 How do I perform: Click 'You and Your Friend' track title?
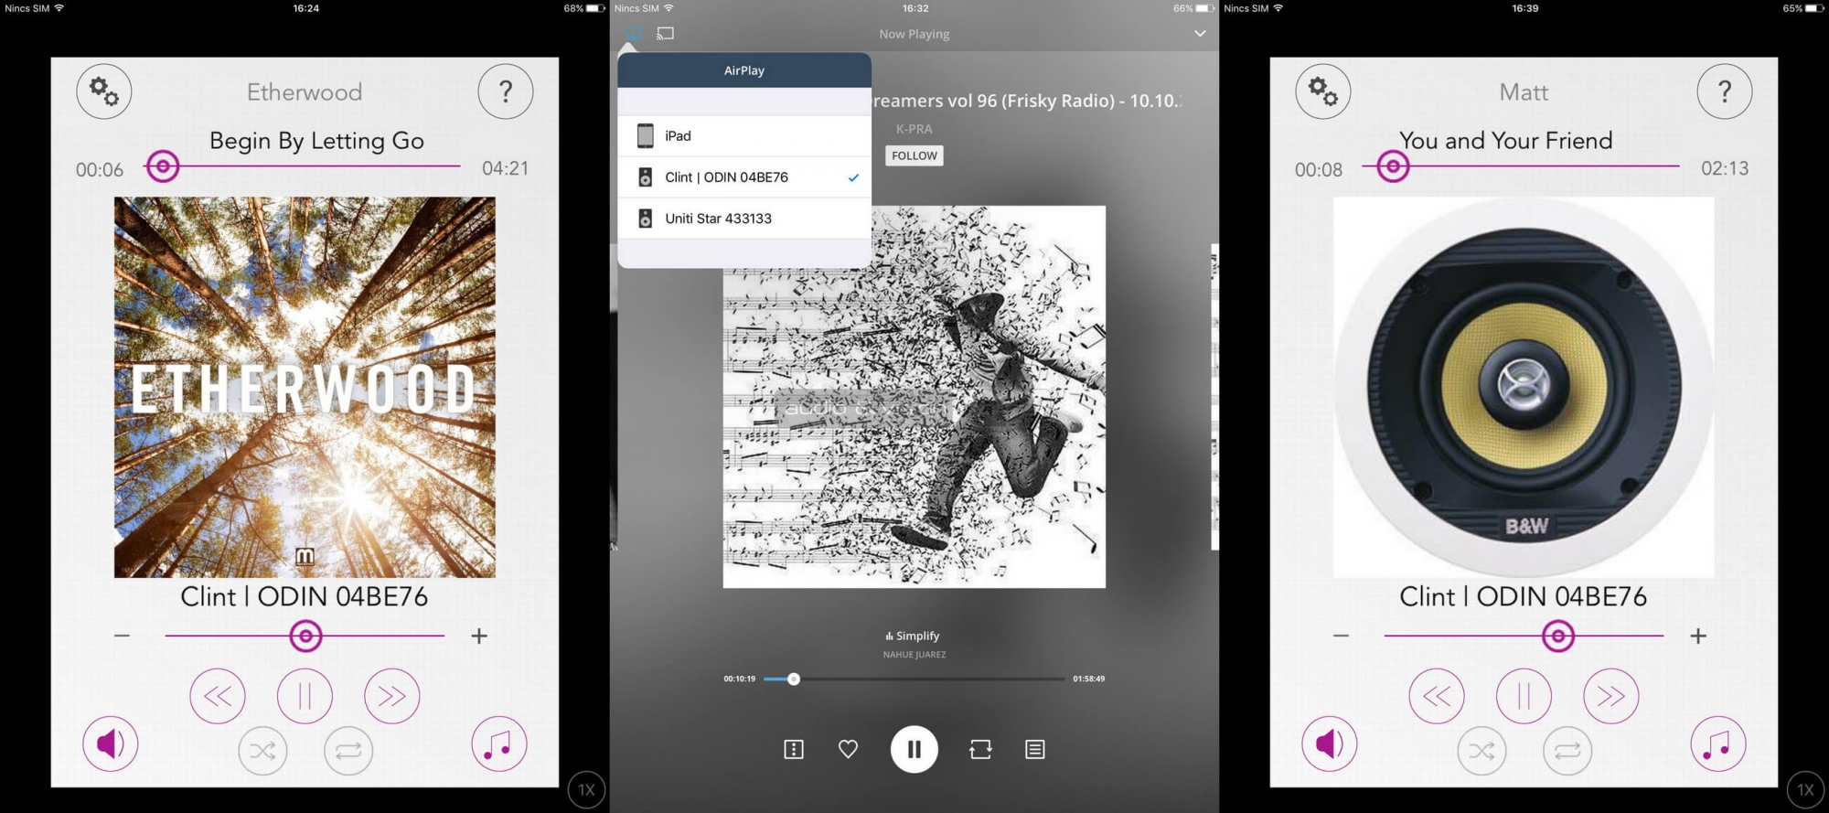[1505, 141]
